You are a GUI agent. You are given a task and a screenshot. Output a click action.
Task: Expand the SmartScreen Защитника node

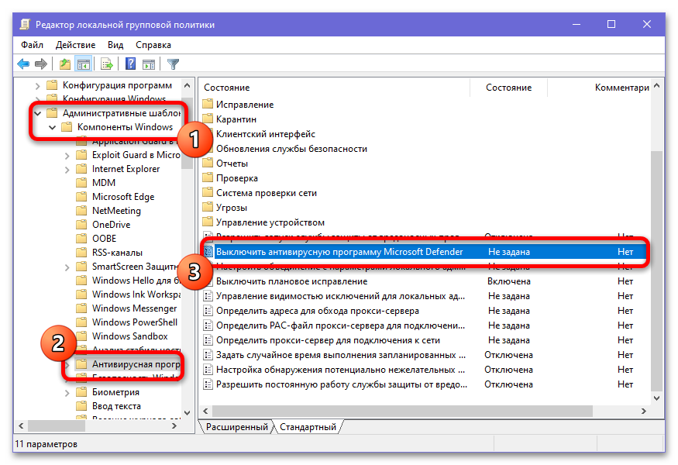click(x=67, y=267)
